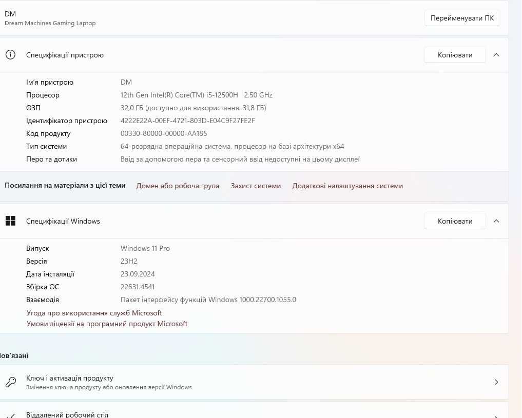Screen dimensions: 522x418
Task: Click the Версія label
Action: pos(36,262)
